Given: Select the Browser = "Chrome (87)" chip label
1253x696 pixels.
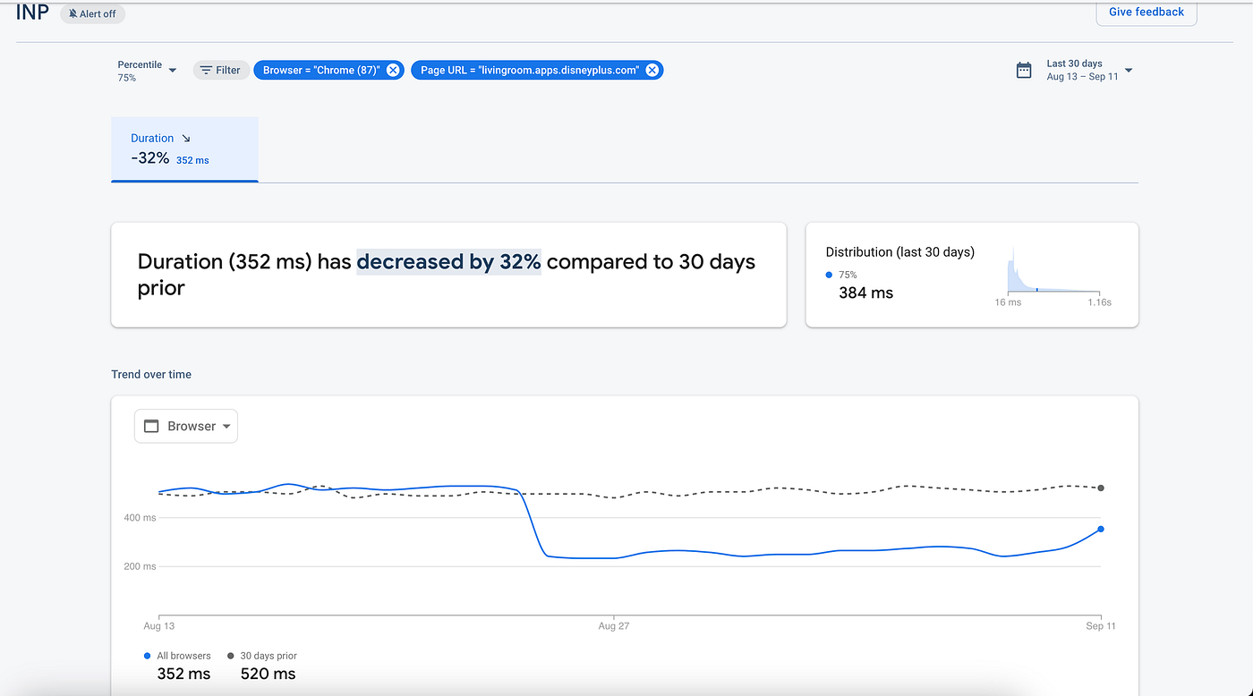Looking at the screenshot, I should pyautogui.click(x=321, y=71).
